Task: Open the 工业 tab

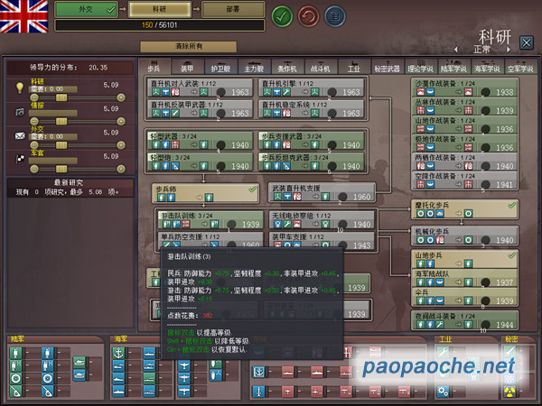Action: tap(354, 66)
